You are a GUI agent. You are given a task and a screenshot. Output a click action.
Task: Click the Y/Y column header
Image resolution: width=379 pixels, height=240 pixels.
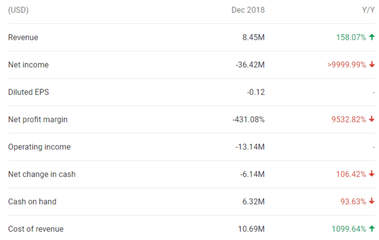(x=368, y=10)
